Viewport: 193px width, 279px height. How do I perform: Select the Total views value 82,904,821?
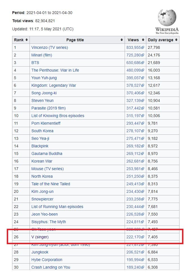click(45, 21)
